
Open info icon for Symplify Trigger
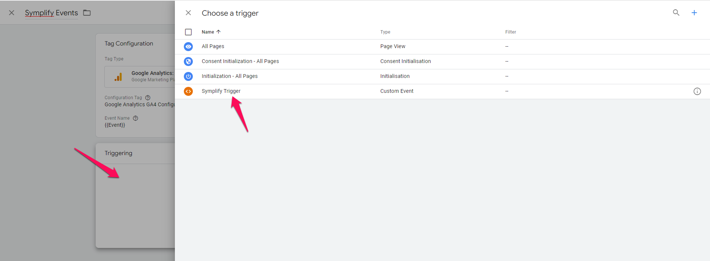pos(697,91)
